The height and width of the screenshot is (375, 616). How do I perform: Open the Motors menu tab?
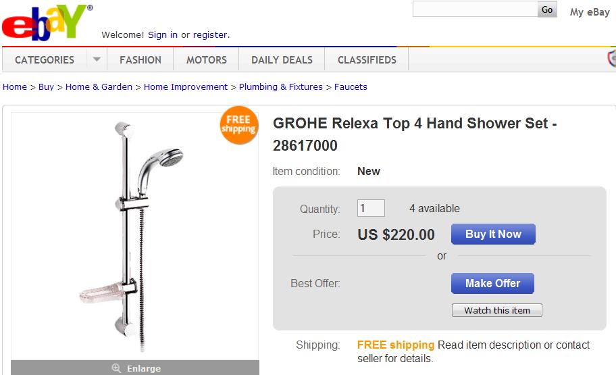(x=207, y=59)
